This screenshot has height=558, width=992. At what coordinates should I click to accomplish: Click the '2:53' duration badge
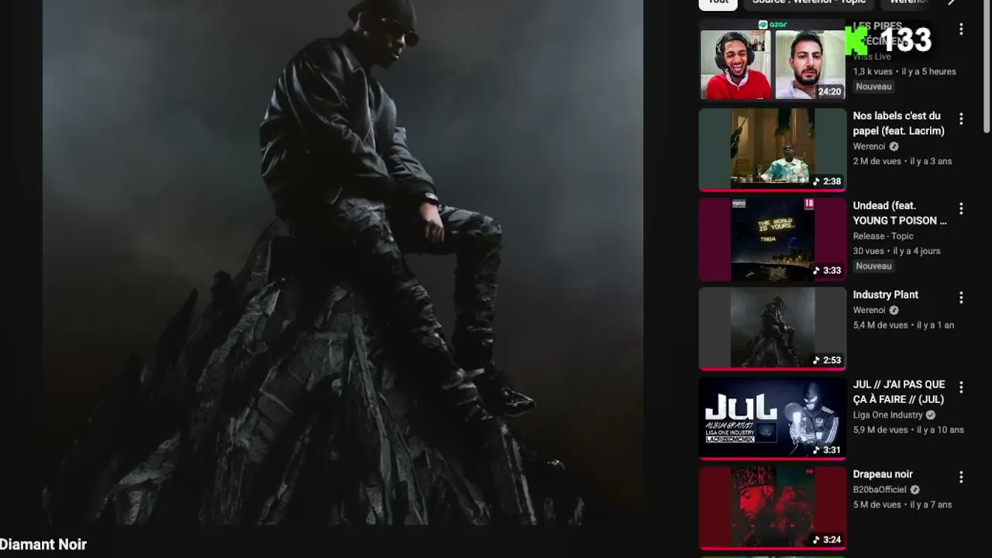827,360
